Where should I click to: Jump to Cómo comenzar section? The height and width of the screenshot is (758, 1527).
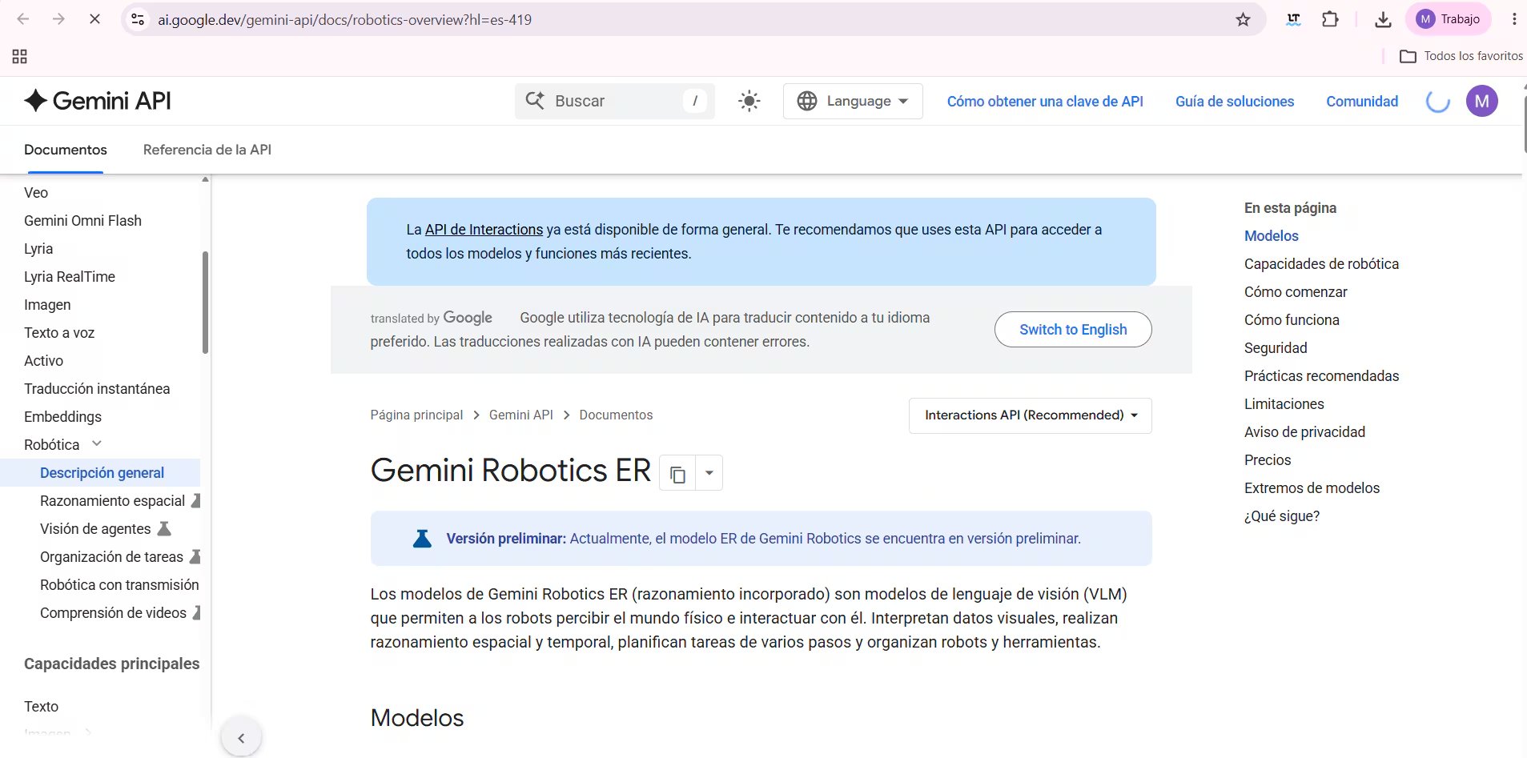pyautogui.click(x=1296, y=292)
